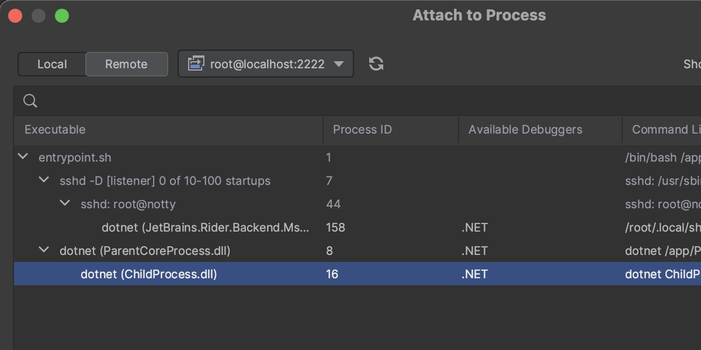Image resolution: width=701 pixels, height=350 pixels.
Task: Click the green maximize window button
Action: click(x=62, y=16)
